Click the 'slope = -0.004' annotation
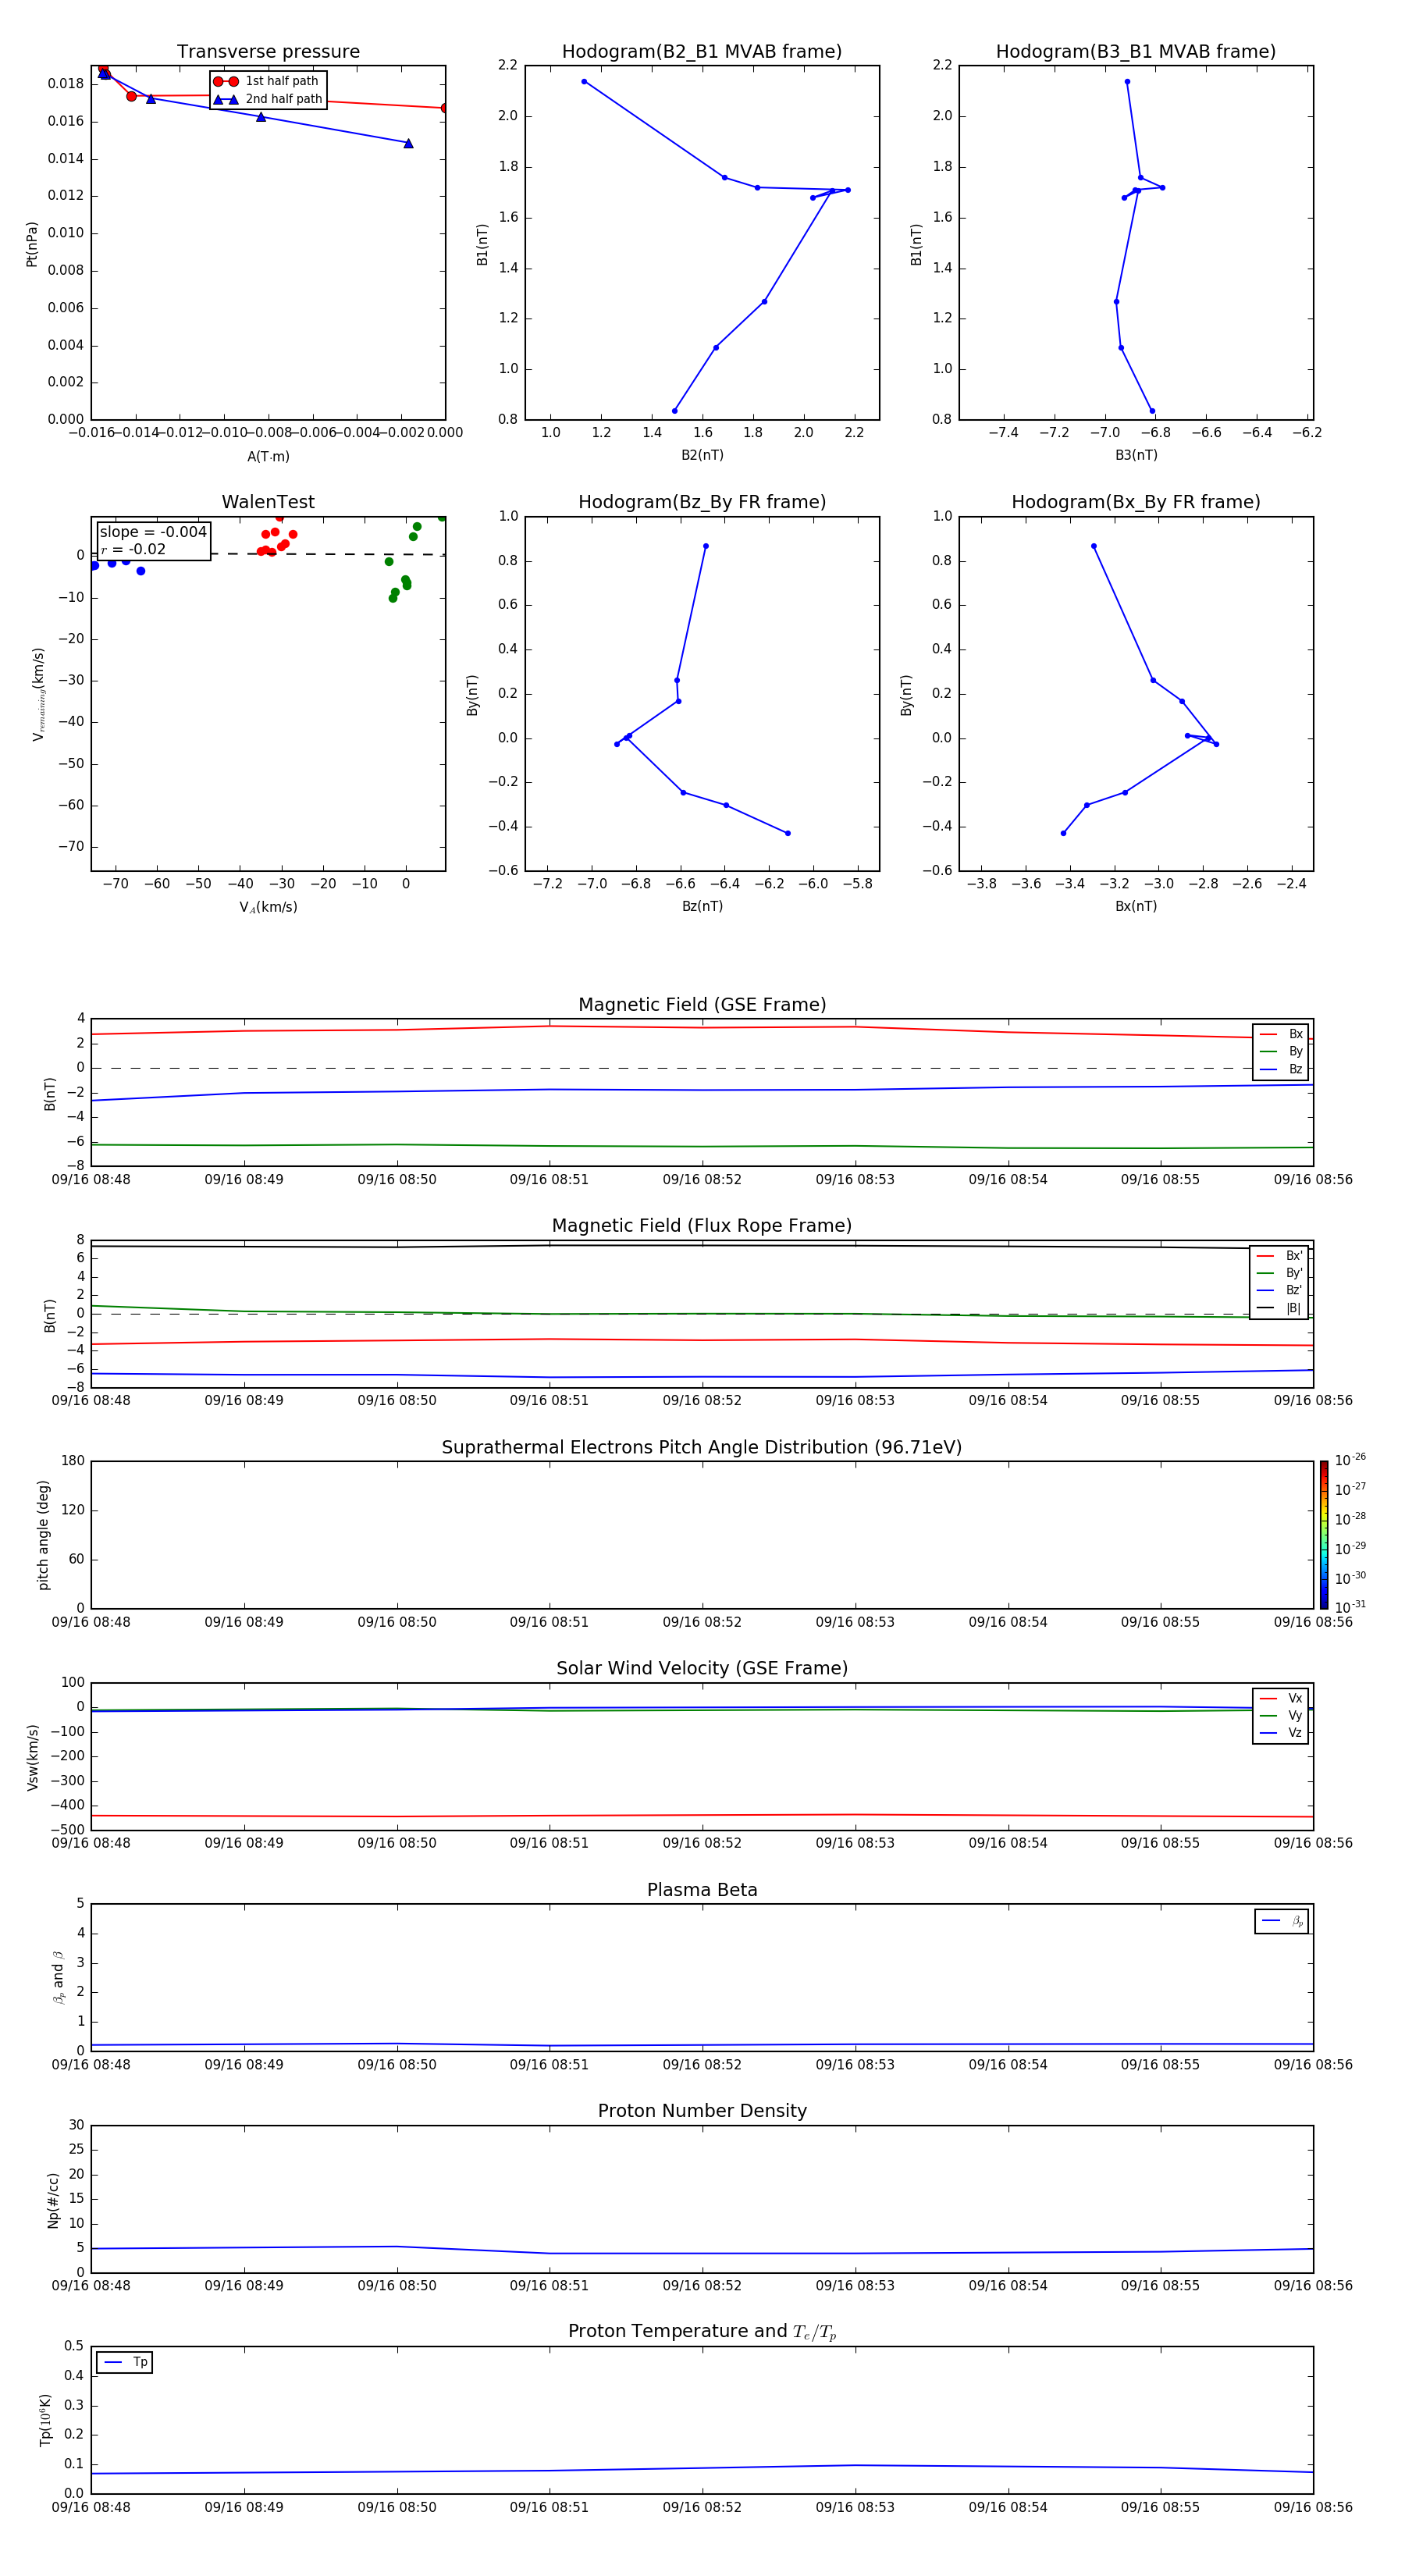 (153, 532)
